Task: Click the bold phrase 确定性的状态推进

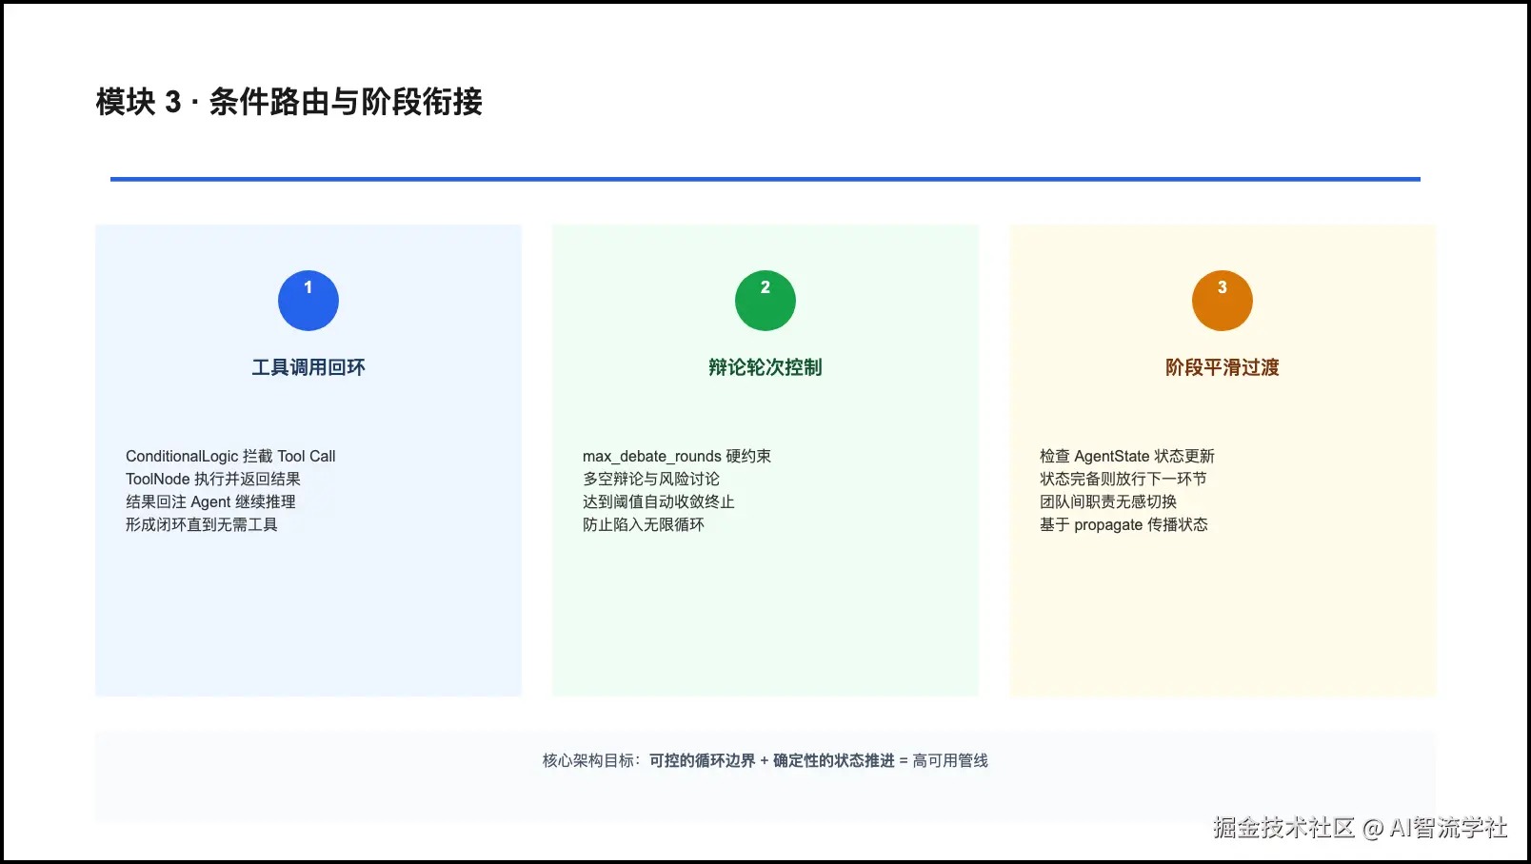Action: pos(834,761)
